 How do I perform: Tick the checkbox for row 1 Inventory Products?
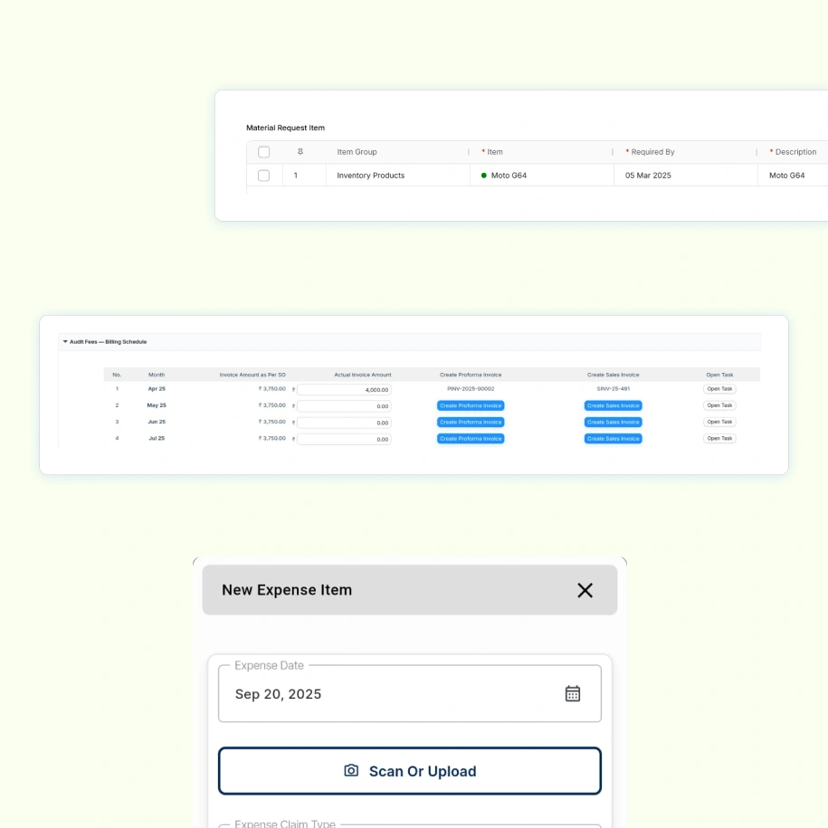[263, 176]
